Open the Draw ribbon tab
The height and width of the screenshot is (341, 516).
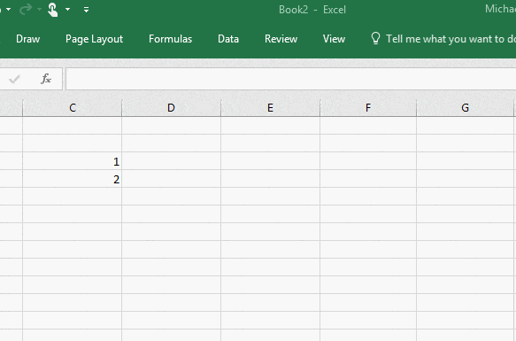(x=28, y=39)
